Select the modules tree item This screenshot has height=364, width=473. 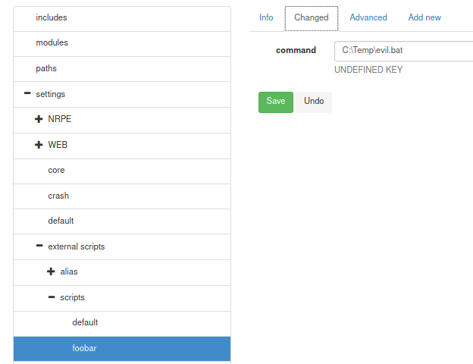pos(52,43)
